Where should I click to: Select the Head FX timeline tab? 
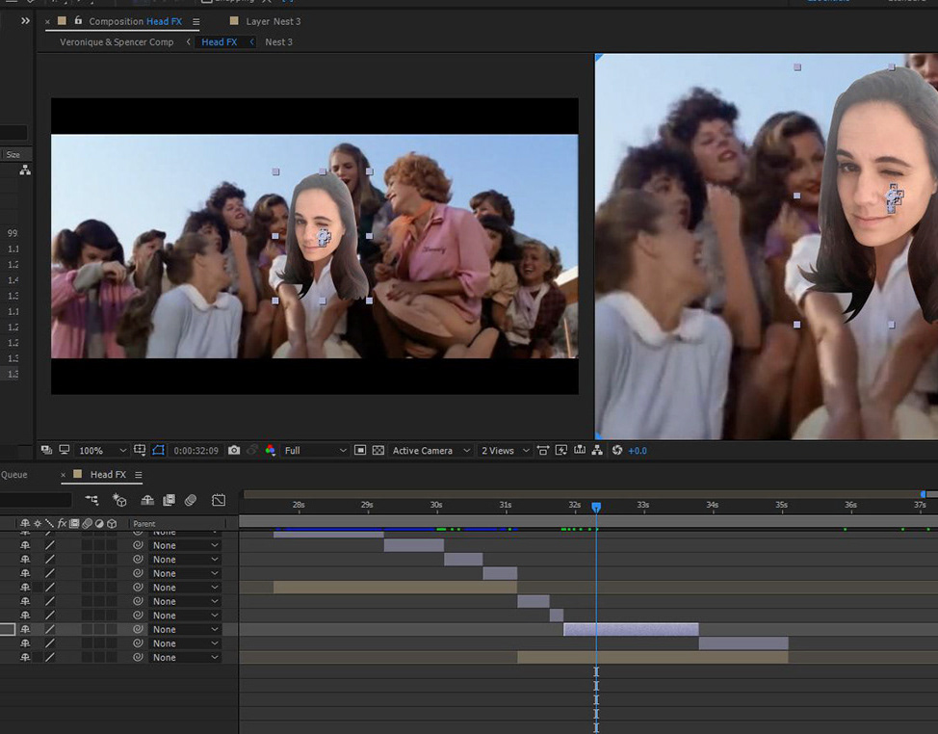pyautogui.click(x=108, y=474)
